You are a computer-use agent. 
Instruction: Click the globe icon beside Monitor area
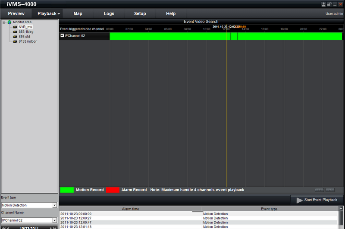click(x=9, y=22)
